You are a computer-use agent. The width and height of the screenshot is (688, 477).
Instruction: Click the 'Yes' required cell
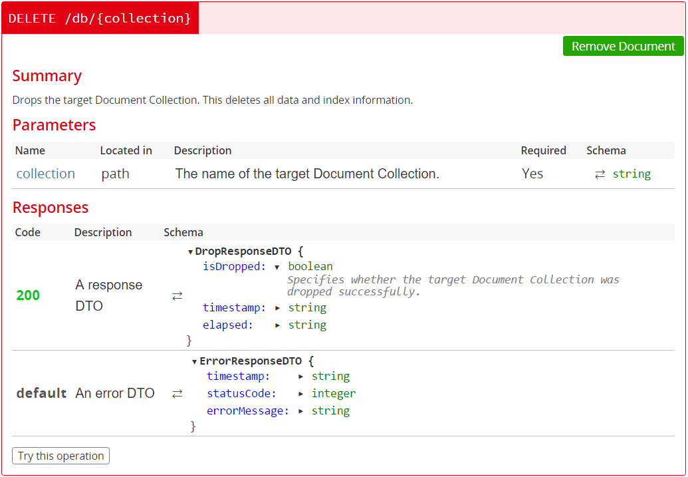click(x=532, y=174)
